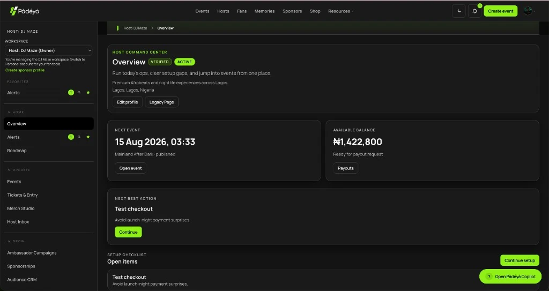Open the Sponsors top navigation item

pos(292,11)
